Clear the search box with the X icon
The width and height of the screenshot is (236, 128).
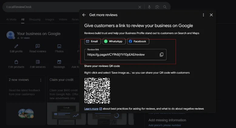click(140, 7)
